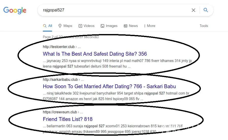Click the blue magnifier search icon
228x140 pixels.
pyautogui.click(x=206, y=10)
